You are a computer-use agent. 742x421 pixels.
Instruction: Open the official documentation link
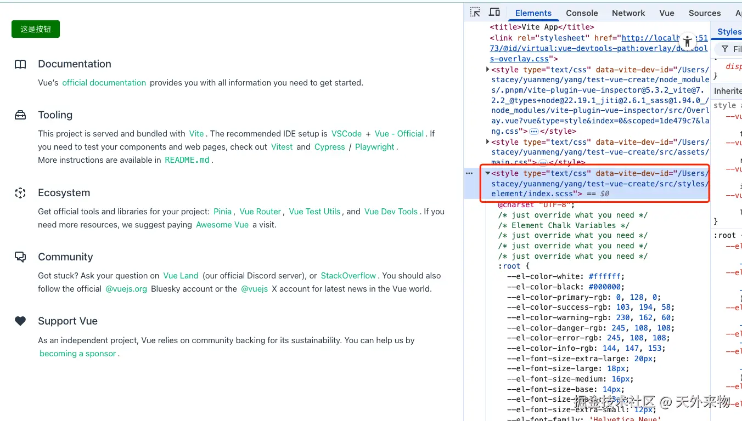point(104,83)
